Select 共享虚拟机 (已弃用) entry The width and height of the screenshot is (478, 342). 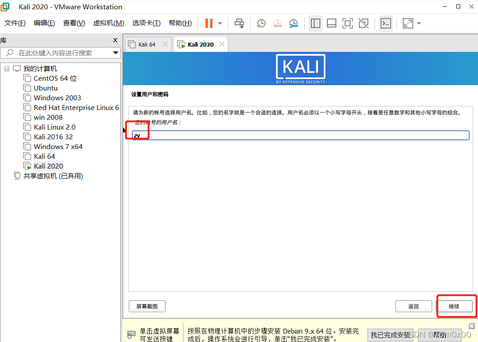tap(53, 176)
